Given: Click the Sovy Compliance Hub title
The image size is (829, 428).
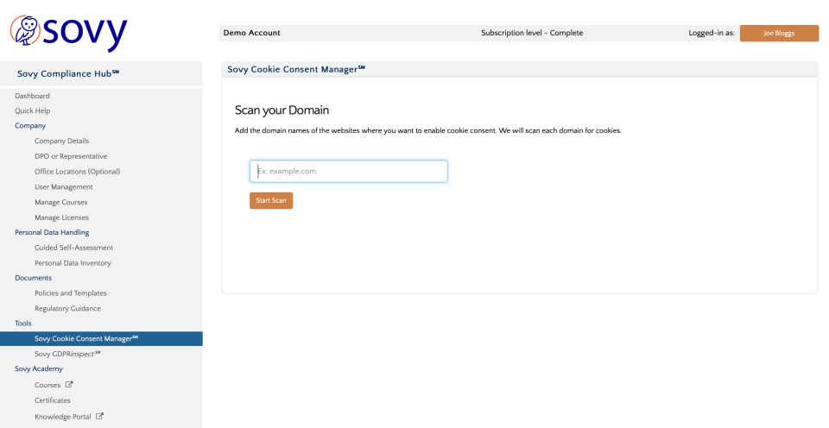Looking at the screenshot, I should tap(68, 74).
